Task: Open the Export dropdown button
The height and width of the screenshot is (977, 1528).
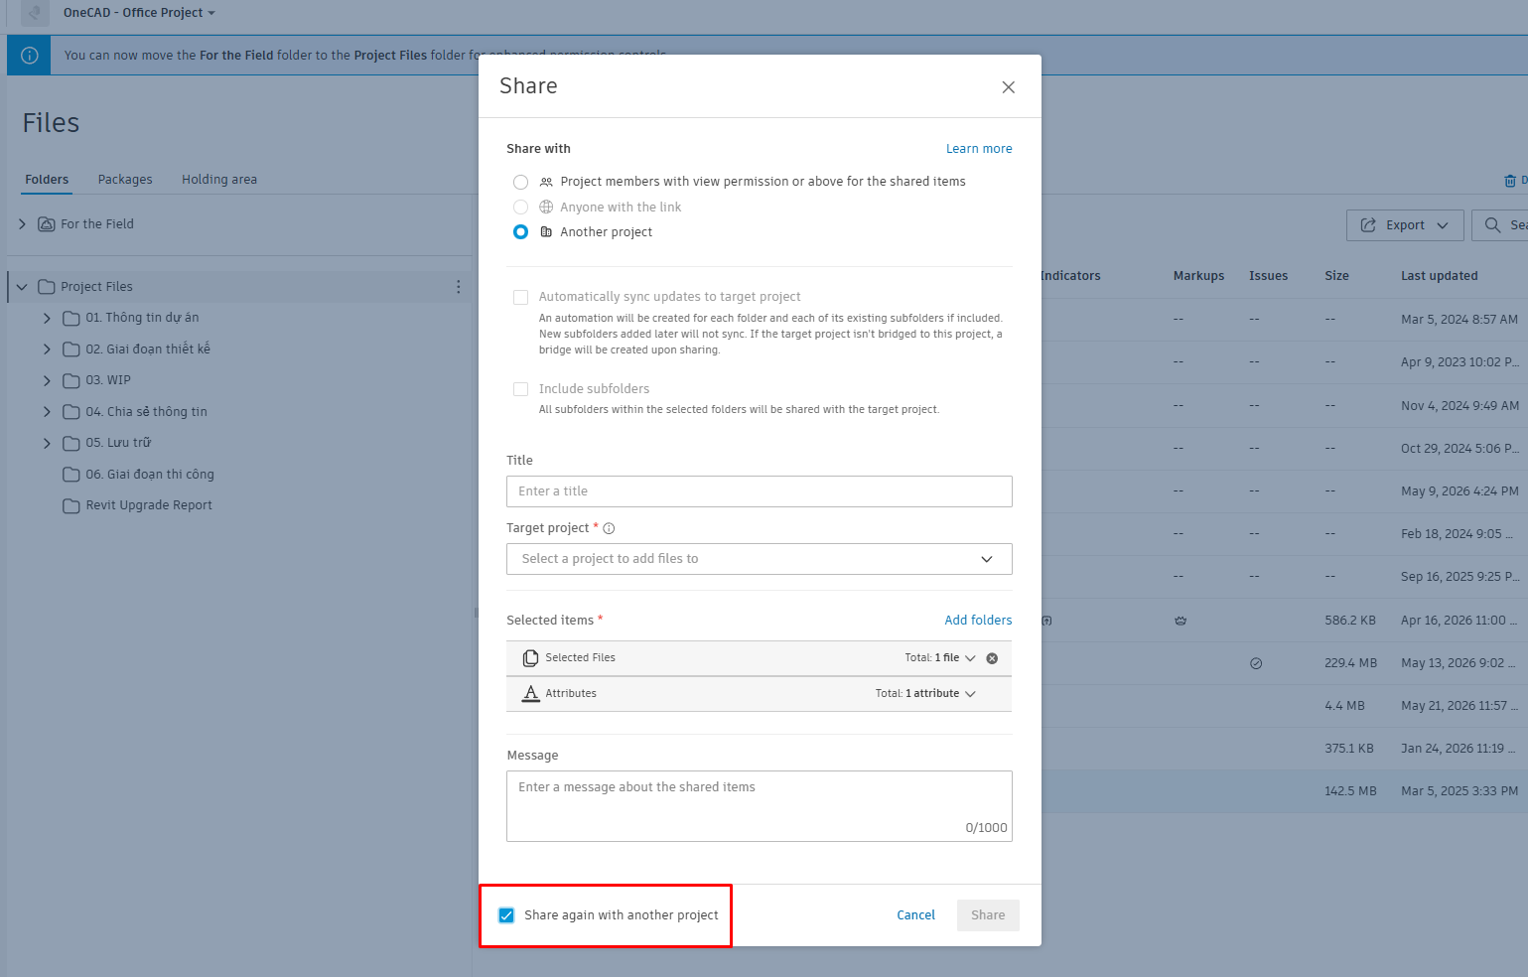Action: pos(1405,225)
